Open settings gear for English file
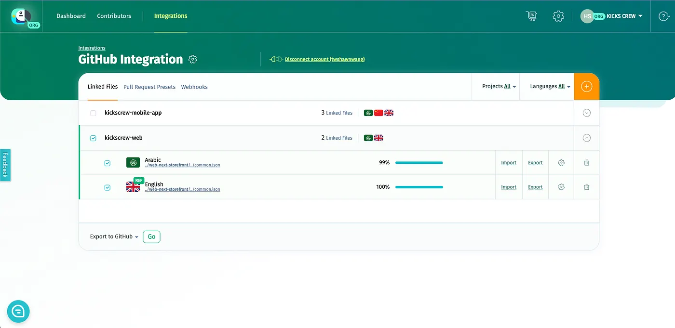This screenshot has width=675, height=328. pos(561,187)
